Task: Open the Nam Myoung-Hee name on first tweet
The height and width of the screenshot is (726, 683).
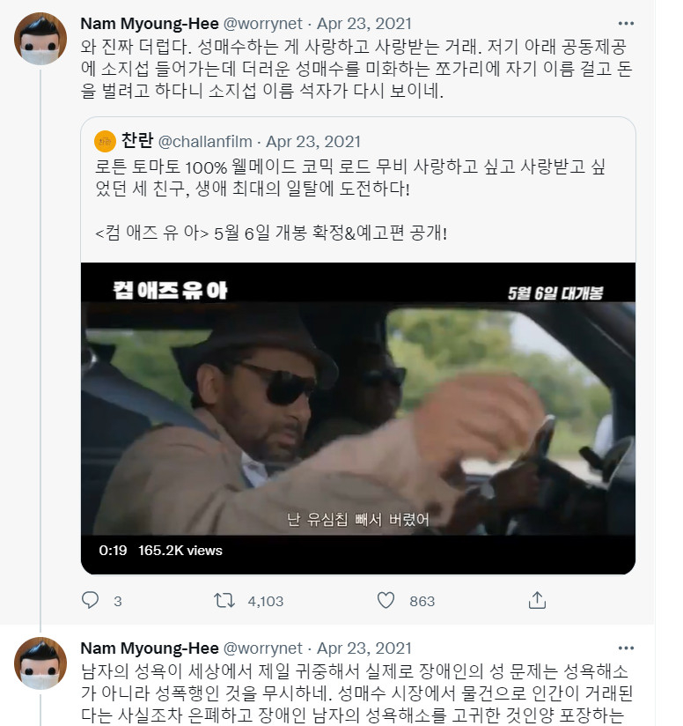Action: tap(149, 24)
